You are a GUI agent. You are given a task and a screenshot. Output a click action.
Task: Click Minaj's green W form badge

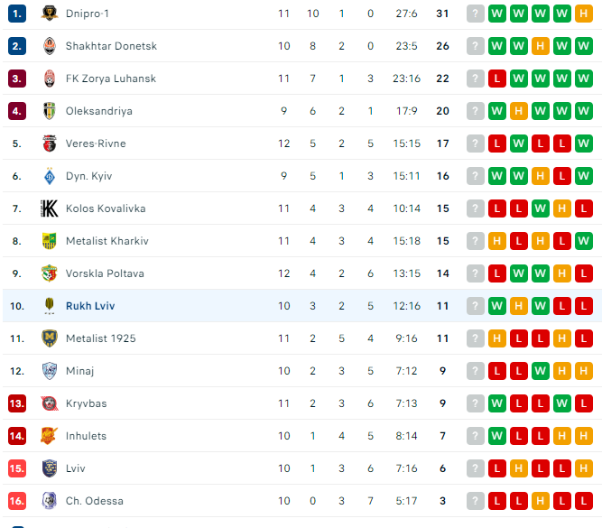(541, 371)
